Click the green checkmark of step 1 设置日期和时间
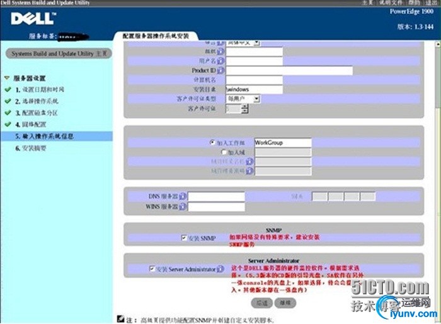 [x=8, y=90]
